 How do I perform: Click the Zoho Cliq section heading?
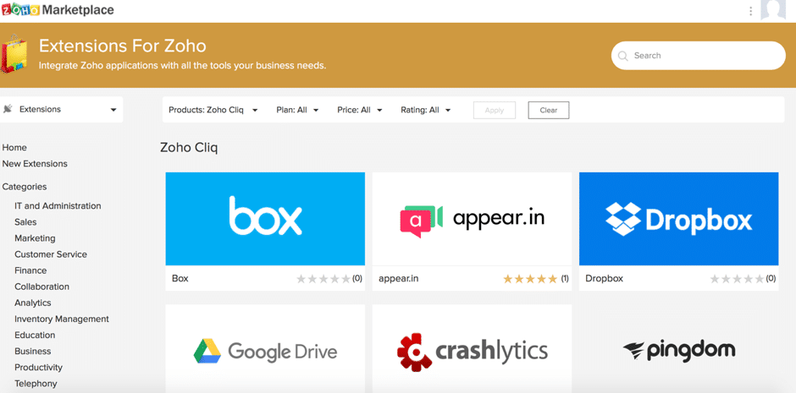189,148
